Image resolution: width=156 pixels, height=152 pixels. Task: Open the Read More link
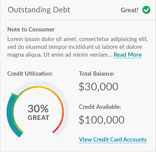point(128,55)
